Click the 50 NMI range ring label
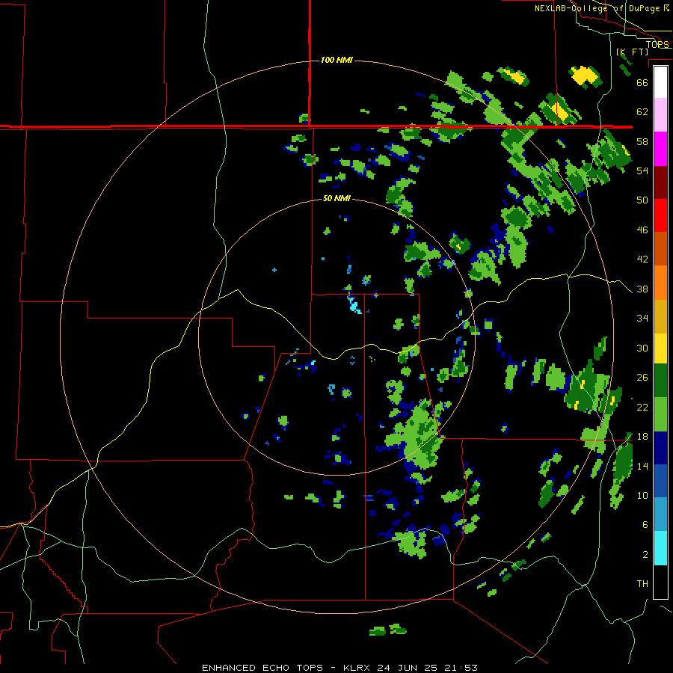673x673 pixels. pos(336,198)
